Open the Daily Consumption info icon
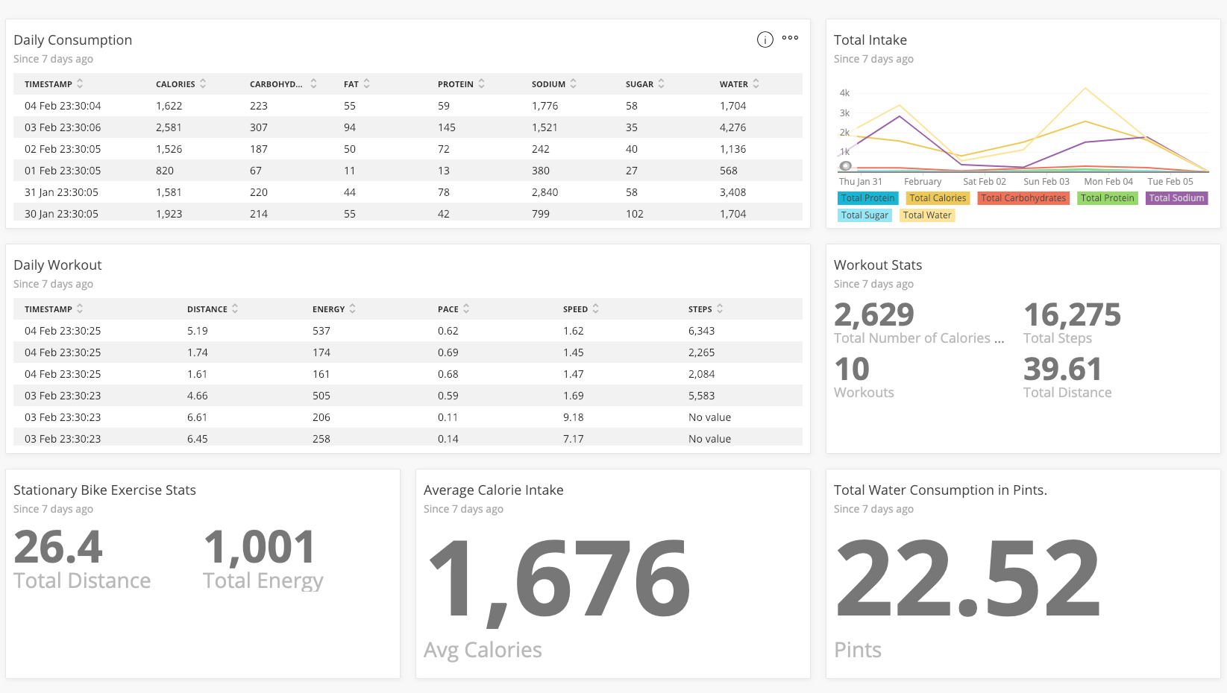 [765, 39]
